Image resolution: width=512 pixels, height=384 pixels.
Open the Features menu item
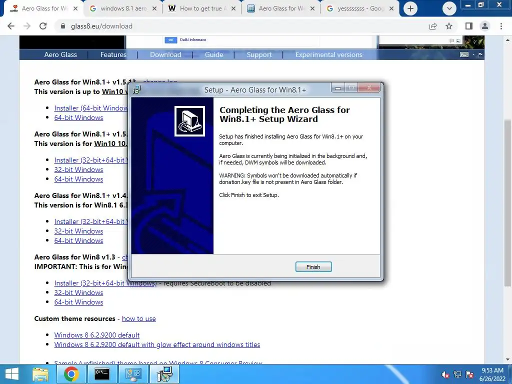pyautogui.click(x=113, y=54)
